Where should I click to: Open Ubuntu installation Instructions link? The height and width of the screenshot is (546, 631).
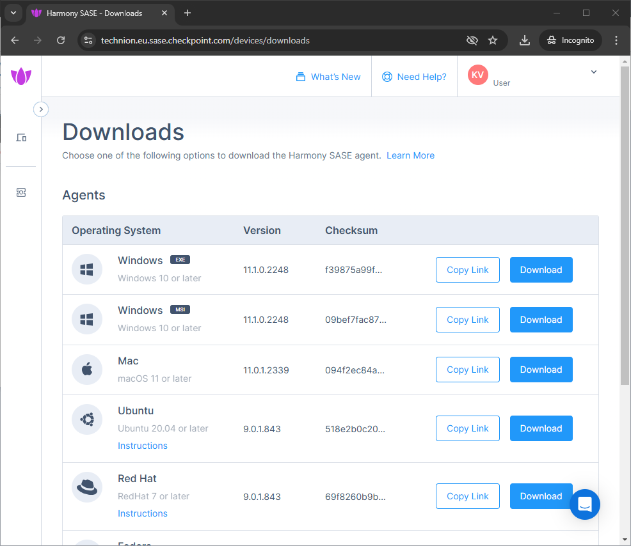coord(143,446)
